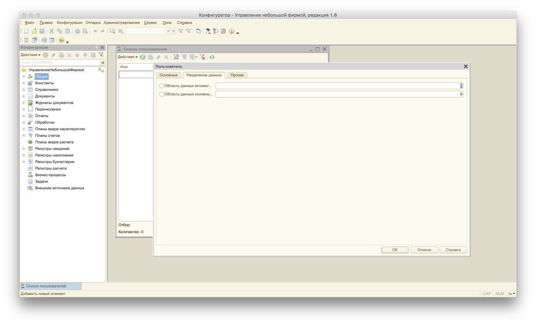The width and height of the screenshot is (536, 325).
Task: Close the Пользователь dialog
Action: point(466,67)
